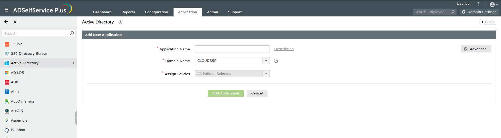Open Advanced settings
The width and height of the screenshot is (501, 138).
pos(476,49)
